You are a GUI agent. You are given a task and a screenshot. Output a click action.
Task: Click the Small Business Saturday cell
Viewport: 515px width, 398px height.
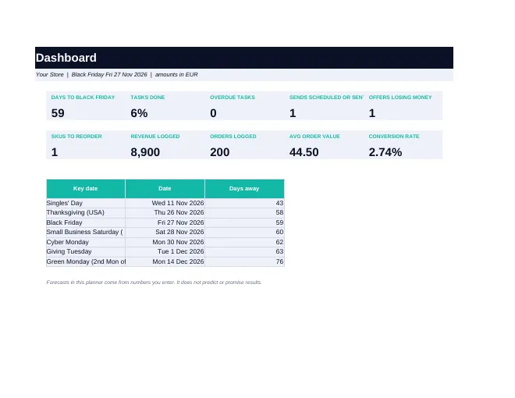pyautogui.click(x=86, y=233)
